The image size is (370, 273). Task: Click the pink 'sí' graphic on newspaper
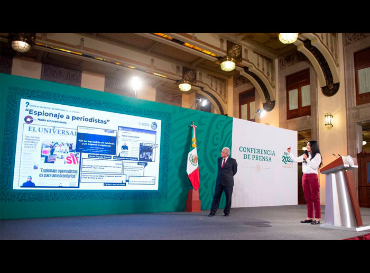point(71,158)
